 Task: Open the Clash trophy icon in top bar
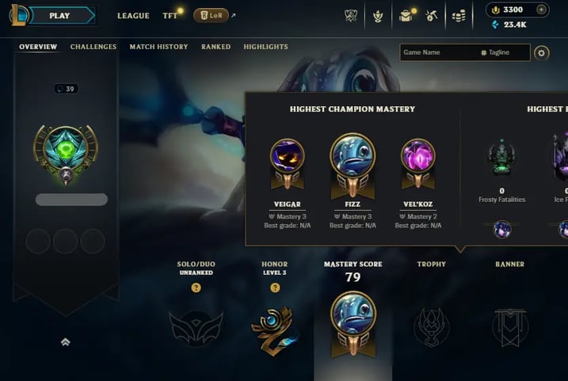coord(351,16)
